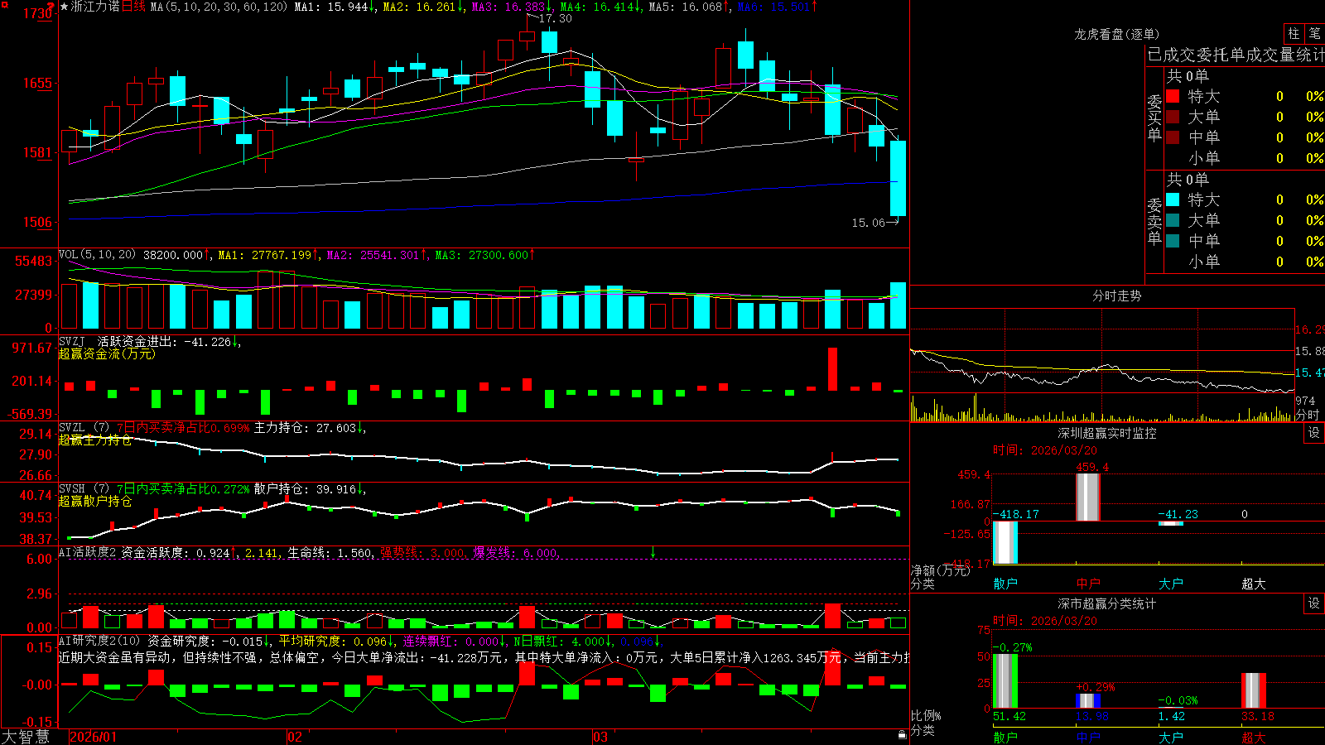
Task: Click the SVZJ indicator name
Action: tap(72, 341)
